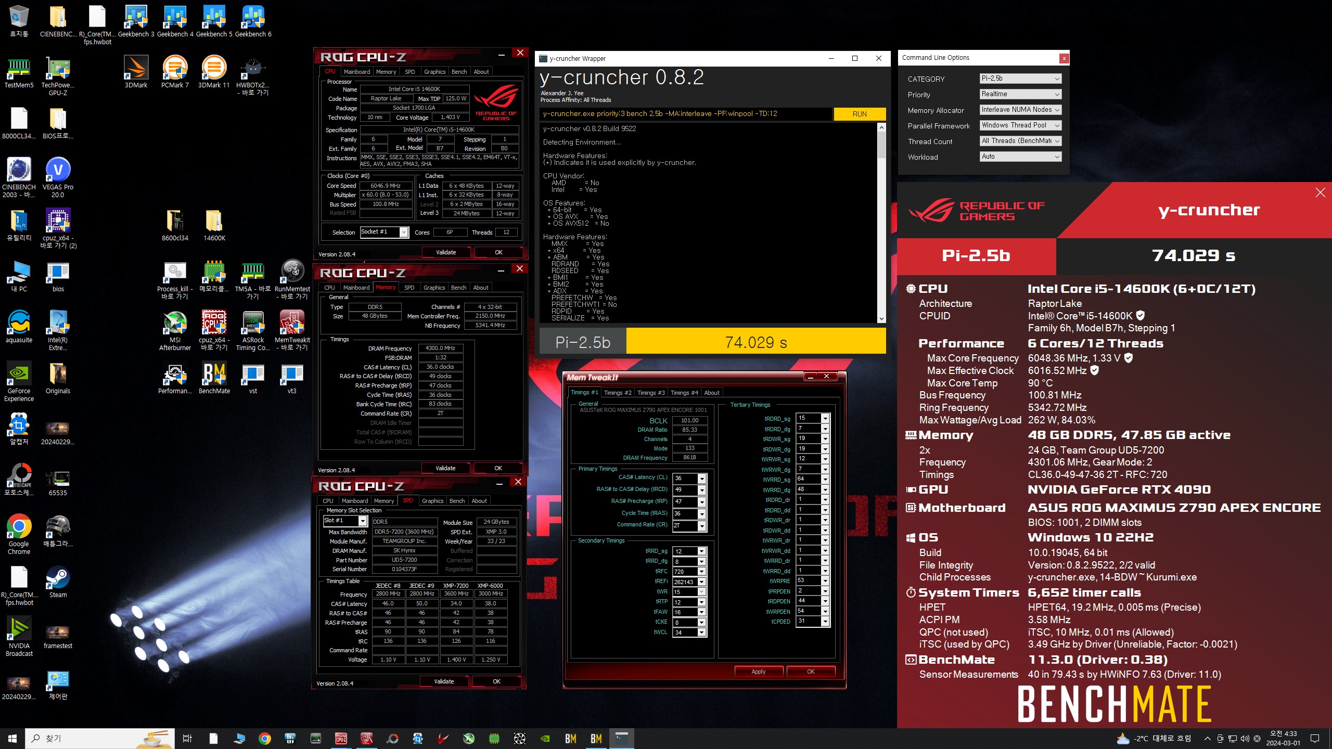Expand the CATEGORY dropdown showing Pi-2.5b

[x=1020, y=79]
